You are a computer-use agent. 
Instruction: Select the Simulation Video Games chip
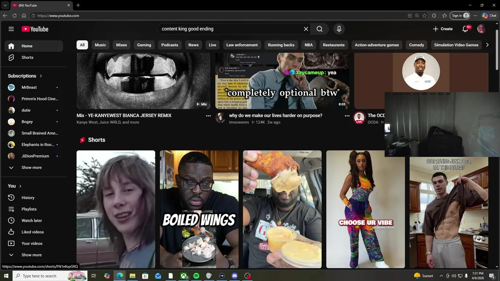click(456, 45)
